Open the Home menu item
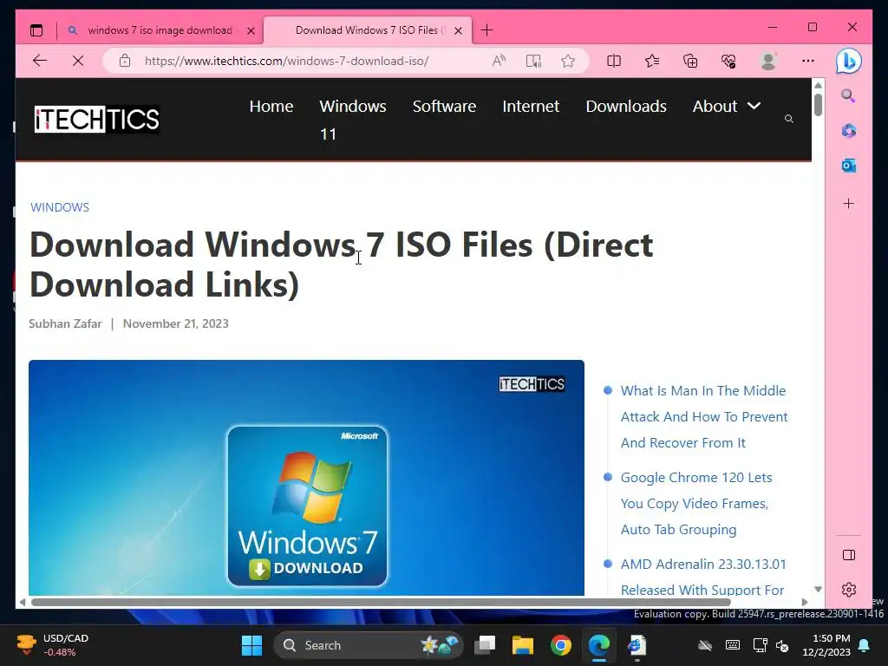Screen dimensions: 888x666 click(x=271, y=107)
